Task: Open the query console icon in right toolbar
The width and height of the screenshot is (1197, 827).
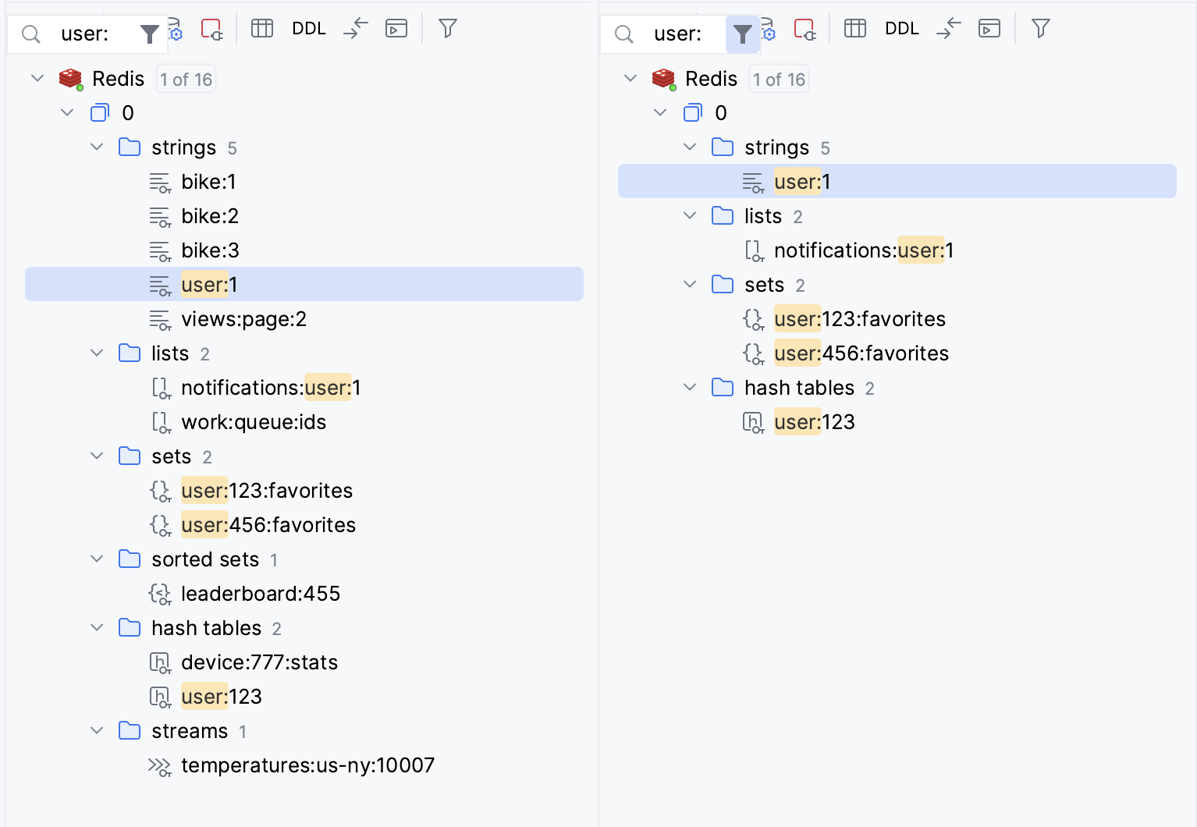Action: coord(989,28)
